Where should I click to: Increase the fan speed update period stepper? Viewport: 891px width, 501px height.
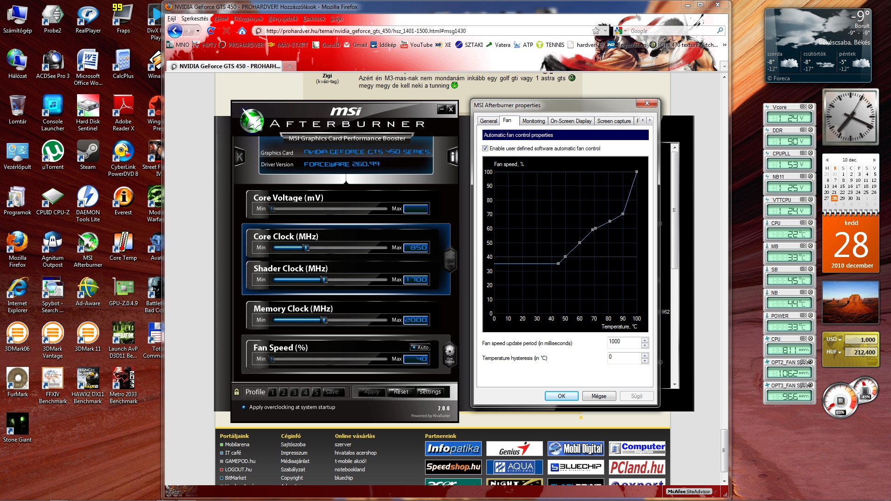[x=645, y=340]
